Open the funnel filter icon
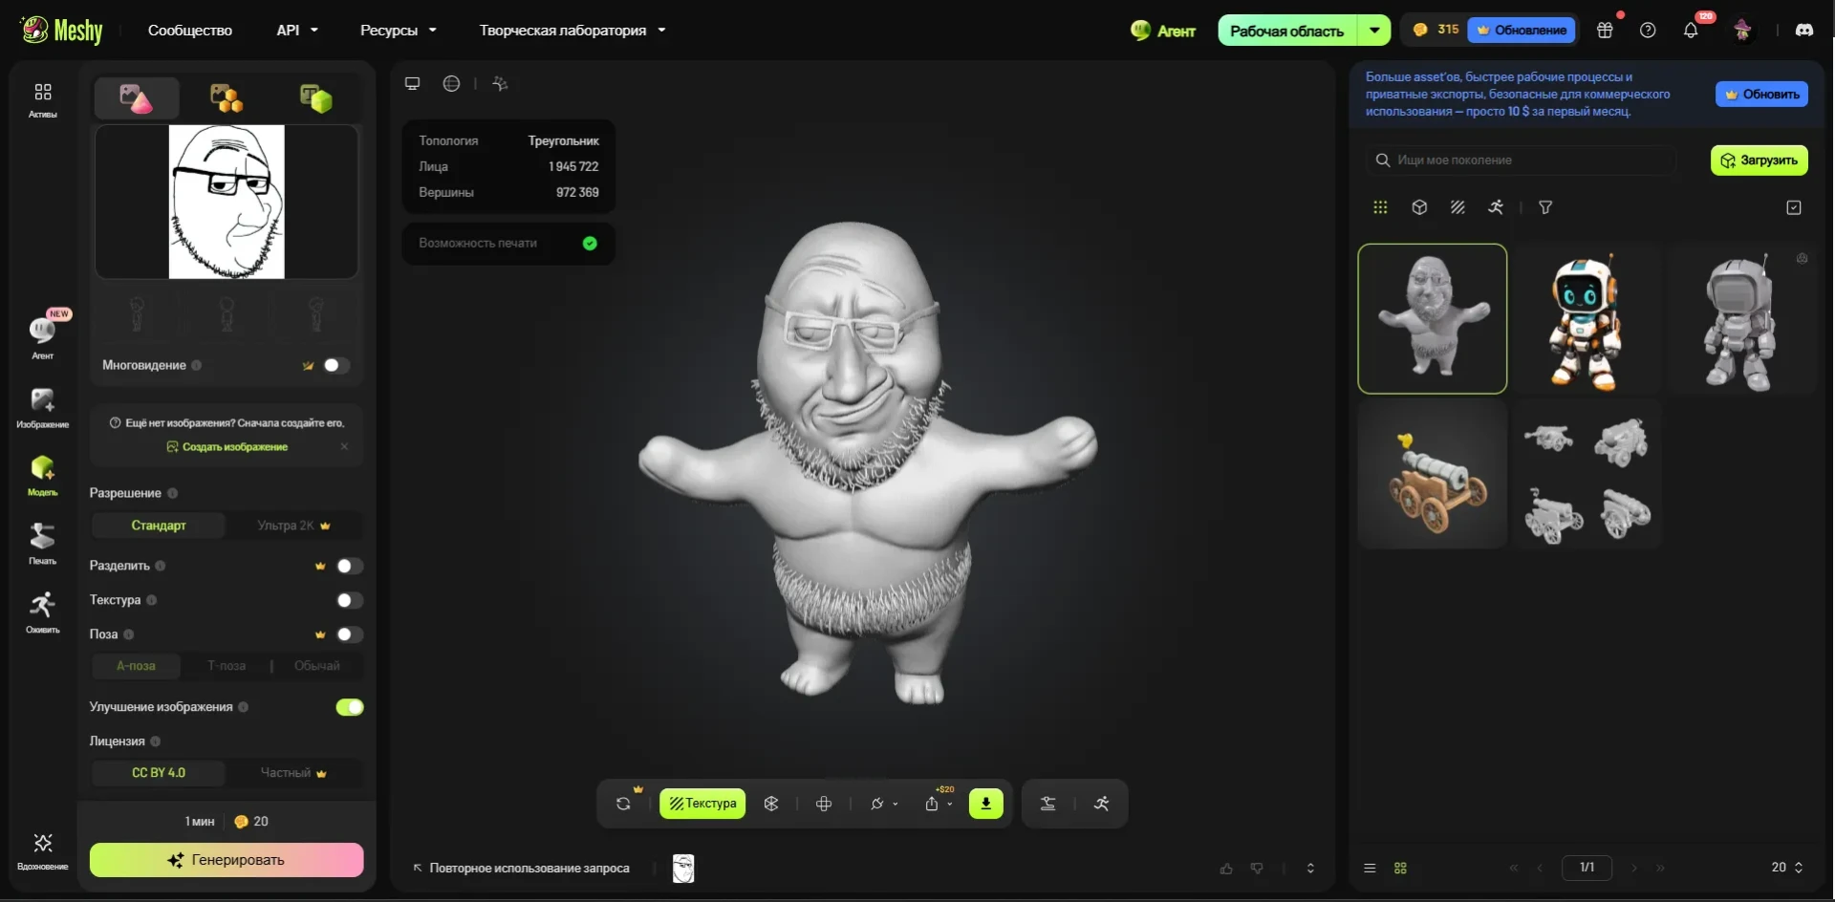Screen dimensions: 1835x902 pos(1545,207)
